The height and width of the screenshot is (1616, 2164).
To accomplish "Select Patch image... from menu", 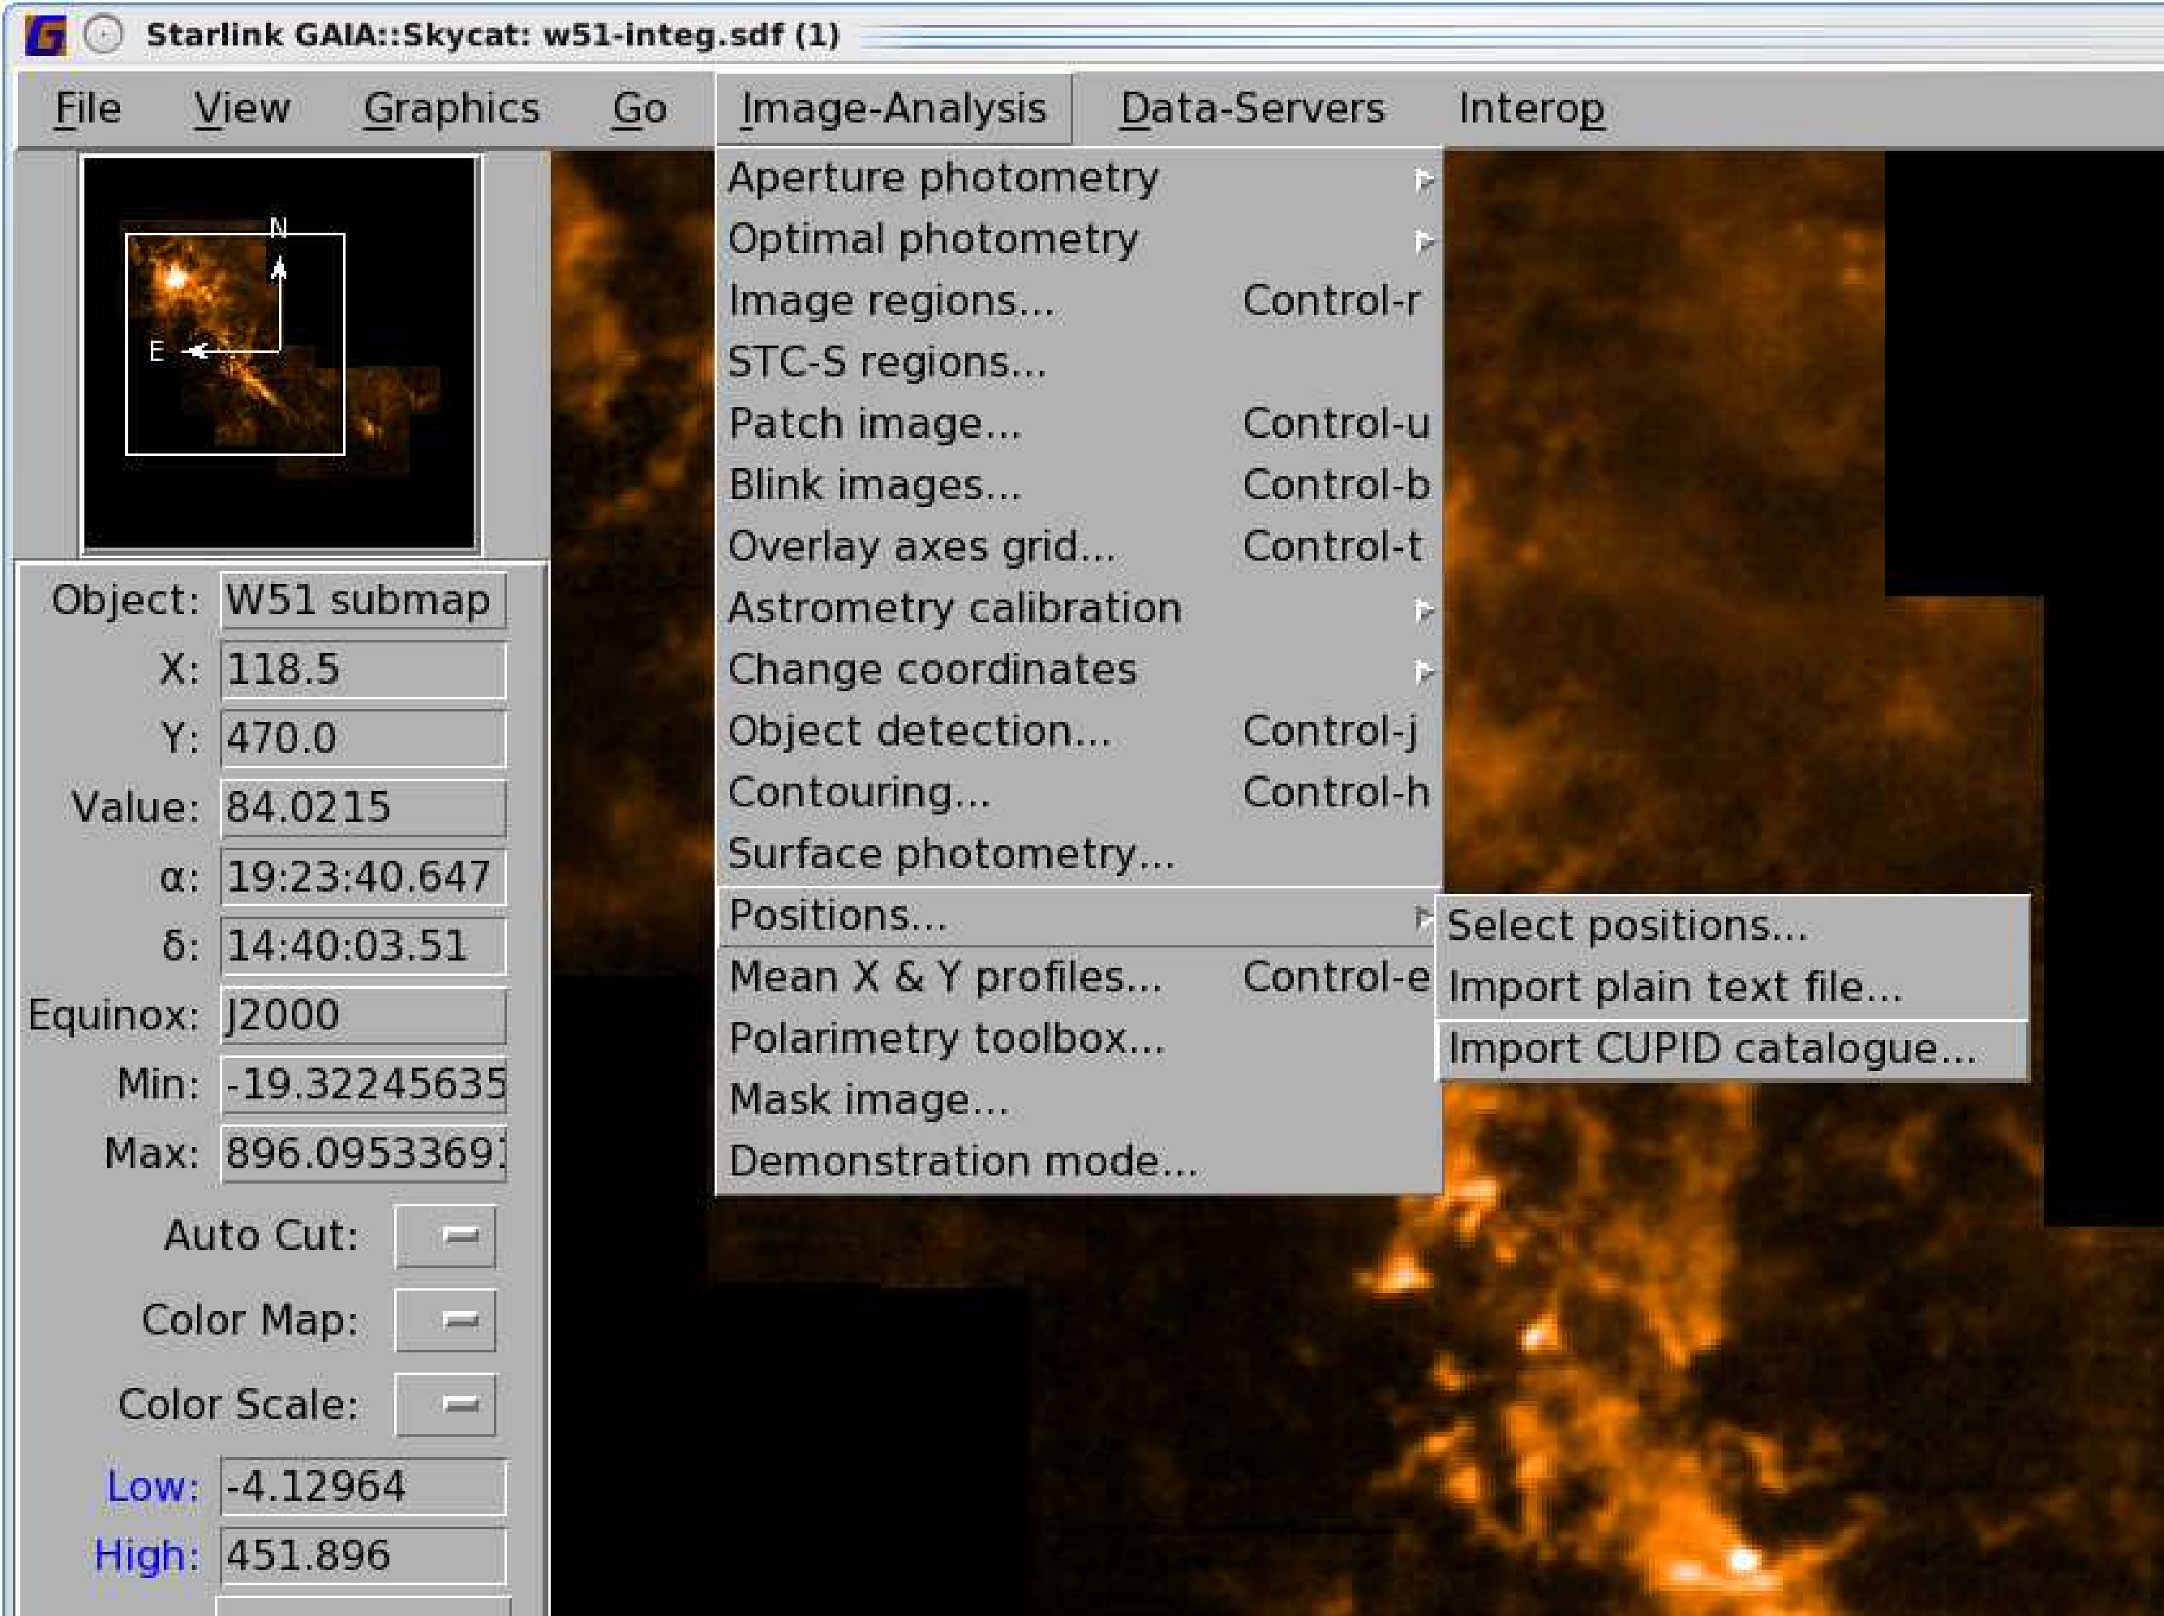I will 1080,424.
